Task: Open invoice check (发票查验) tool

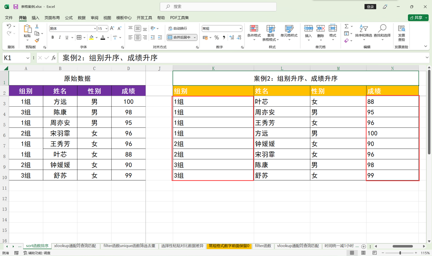Action: click(x=401, y=33)
